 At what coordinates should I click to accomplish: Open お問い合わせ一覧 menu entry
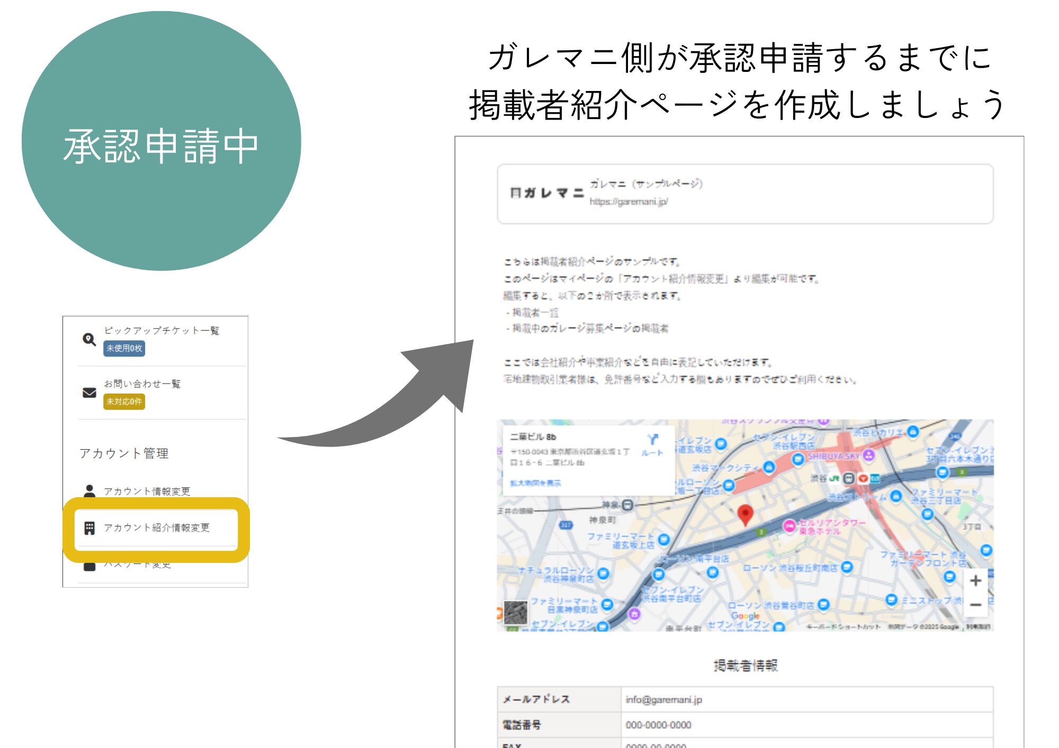[142, 384]
